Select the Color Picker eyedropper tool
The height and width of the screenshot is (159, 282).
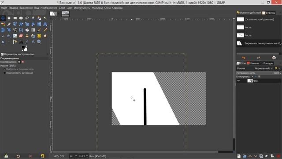tap(27, 42)
